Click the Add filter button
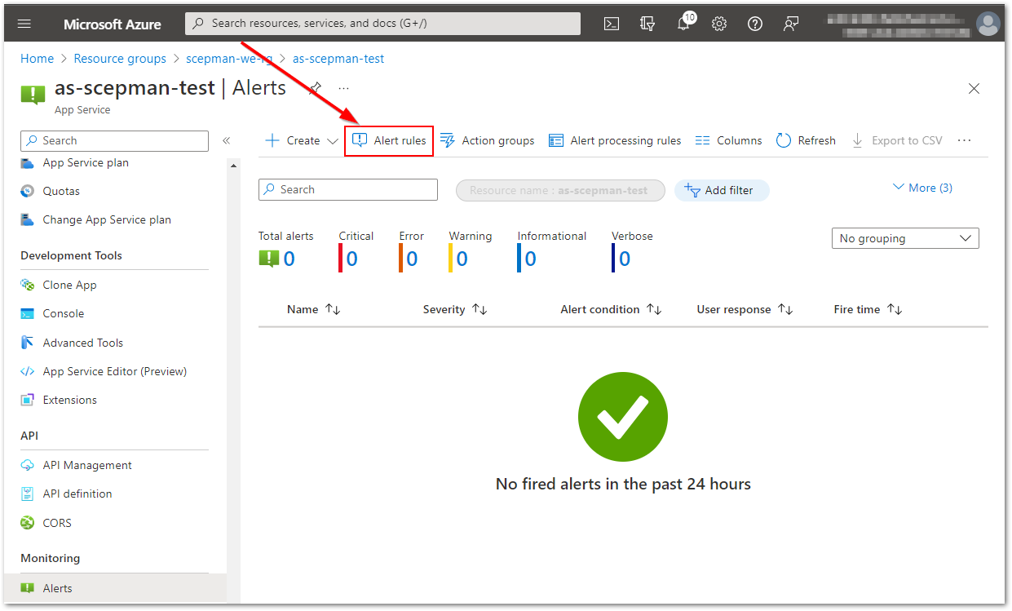The image size is (1012, 611). [722, 190]
